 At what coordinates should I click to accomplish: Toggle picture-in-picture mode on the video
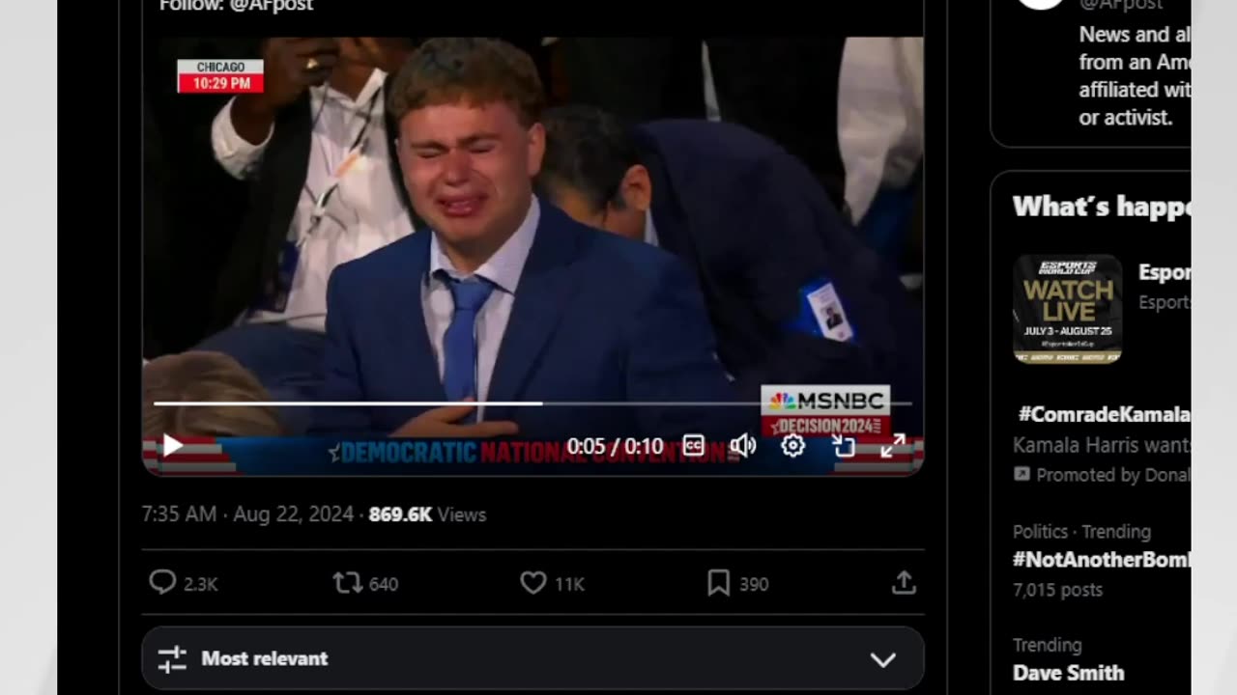click(844, 446)
